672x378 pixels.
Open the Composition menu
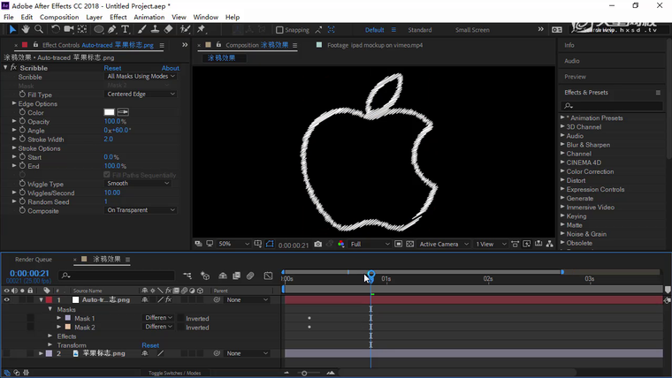tap(59, 17)
